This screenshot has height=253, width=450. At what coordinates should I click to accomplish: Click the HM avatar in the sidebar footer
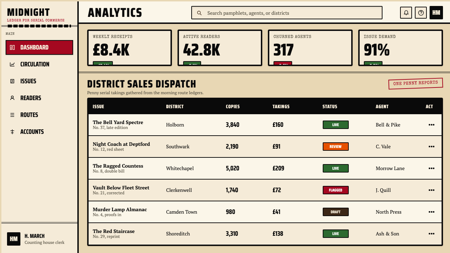click(14, 239)
